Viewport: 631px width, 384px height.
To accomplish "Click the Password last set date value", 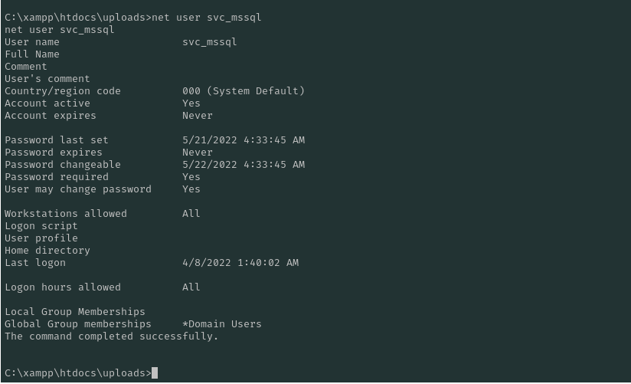I will [244, 140].
